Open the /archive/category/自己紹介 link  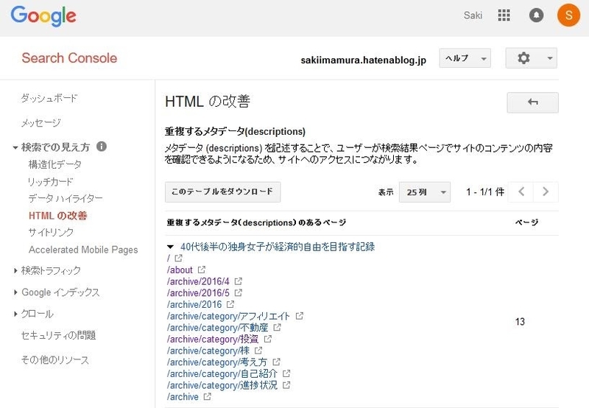point(222,374)
